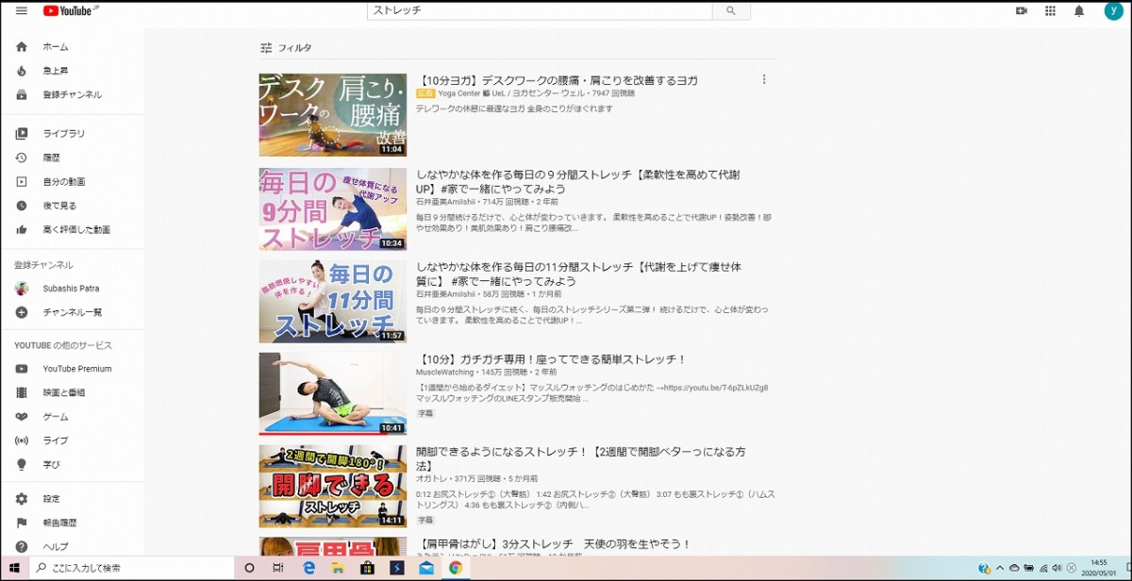Open title しなやかな体を作る毎日の9分間ストレッチ
1132x581 pixels.
[577, 181]
